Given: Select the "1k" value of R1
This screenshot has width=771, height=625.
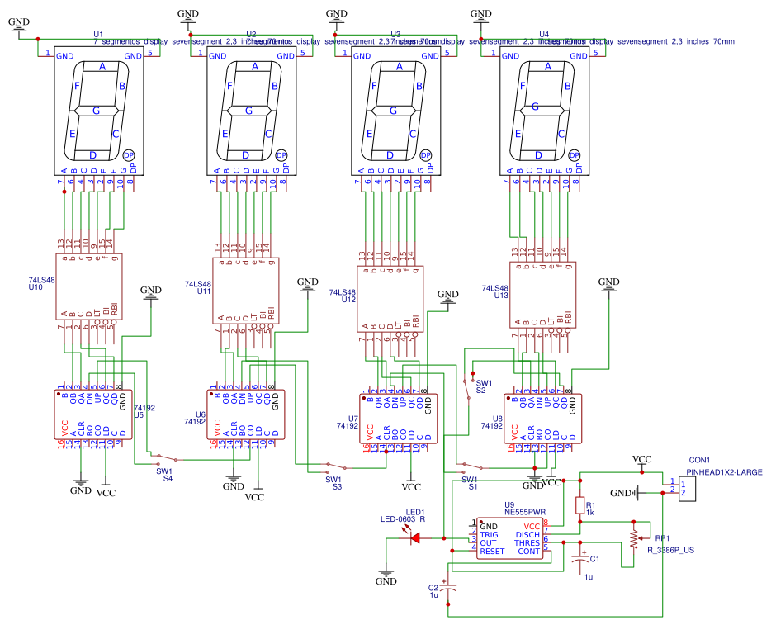Looking at the screenshot, I should 590,513.
